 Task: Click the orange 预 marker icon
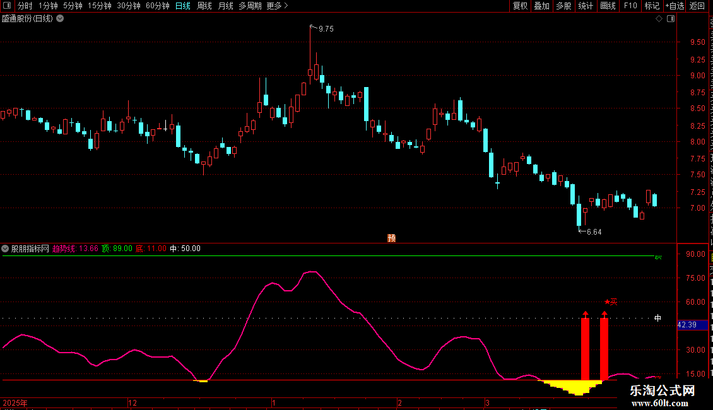pos(392,238)
